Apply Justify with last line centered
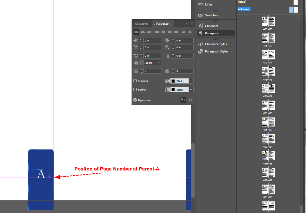306x213 pixels. coord(163,31)
